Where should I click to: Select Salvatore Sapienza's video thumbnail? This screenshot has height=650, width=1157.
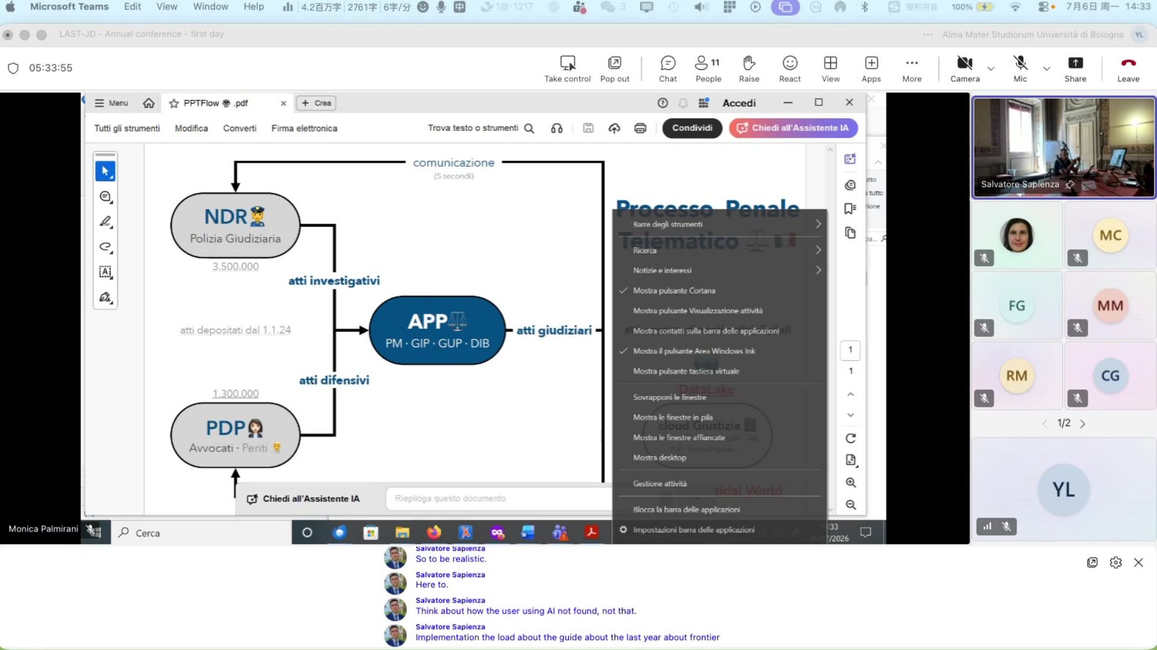tap(1064, 147)
